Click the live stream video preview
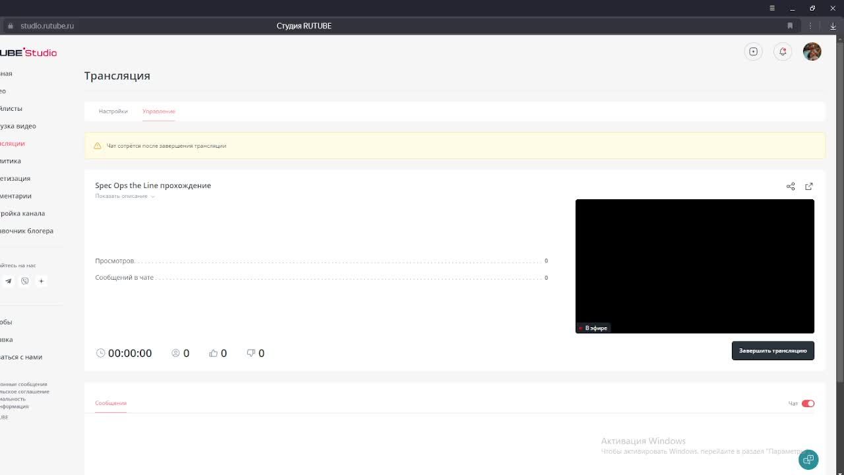Viewport: 844px width, 475px height. tap(695, 266)
